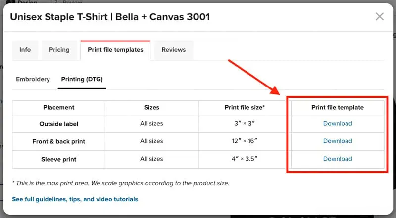This screenshot has height=218, width=396.
Task: Select the Print file templates tab
Action: (x=115, y=50)
